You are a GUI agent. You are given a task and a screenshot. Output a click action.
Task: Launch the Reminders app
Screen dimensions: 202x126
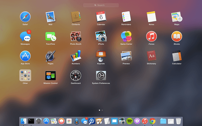tap(126, 17)
